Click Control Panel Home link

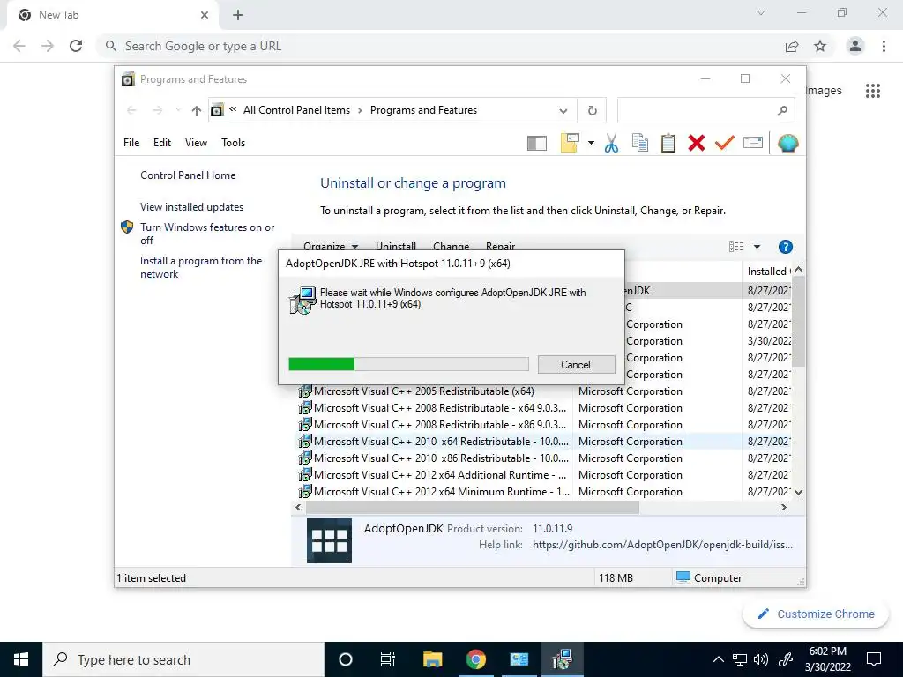click(188, 175)
